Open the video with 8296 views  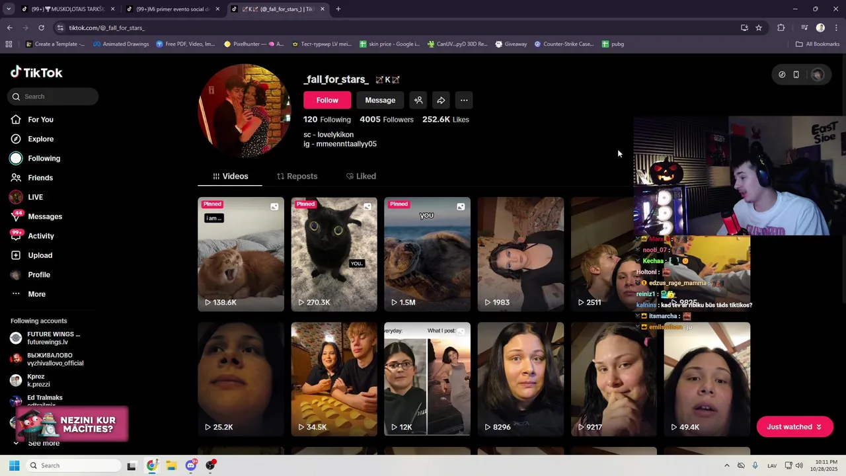521,379
